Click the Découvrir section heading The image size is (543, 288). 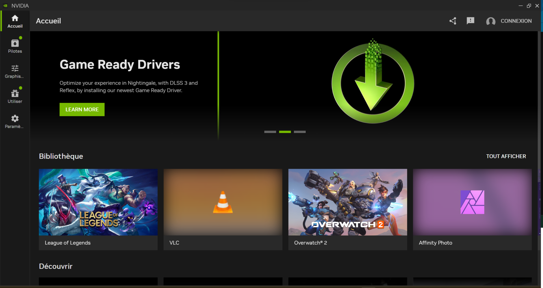tap(56, 266)
